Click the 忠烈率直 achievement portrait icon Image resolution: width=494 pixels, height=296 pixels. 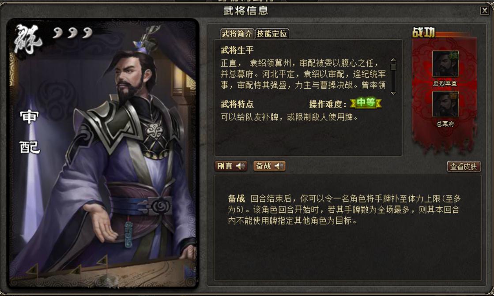(445, 64)
